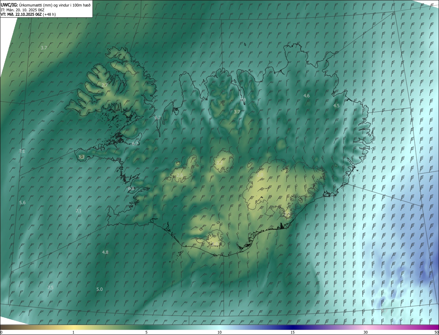This screenshot has width=439, height=335.
Task: Click the '15' tick on the color scale
Action: [293, 333]
